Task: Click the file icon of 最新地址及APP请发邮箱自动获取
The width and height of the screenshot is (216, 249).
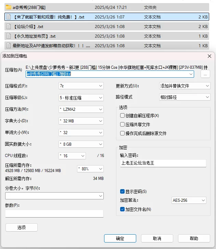Action: pyautogui.click(x=9, y=45)
